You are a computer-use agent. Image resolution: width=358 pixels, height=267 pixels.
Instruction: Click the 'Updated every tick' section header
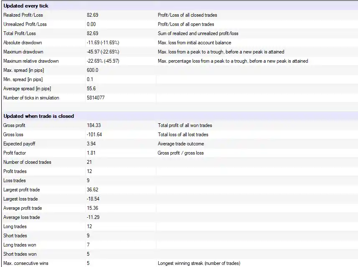[26, 6]
